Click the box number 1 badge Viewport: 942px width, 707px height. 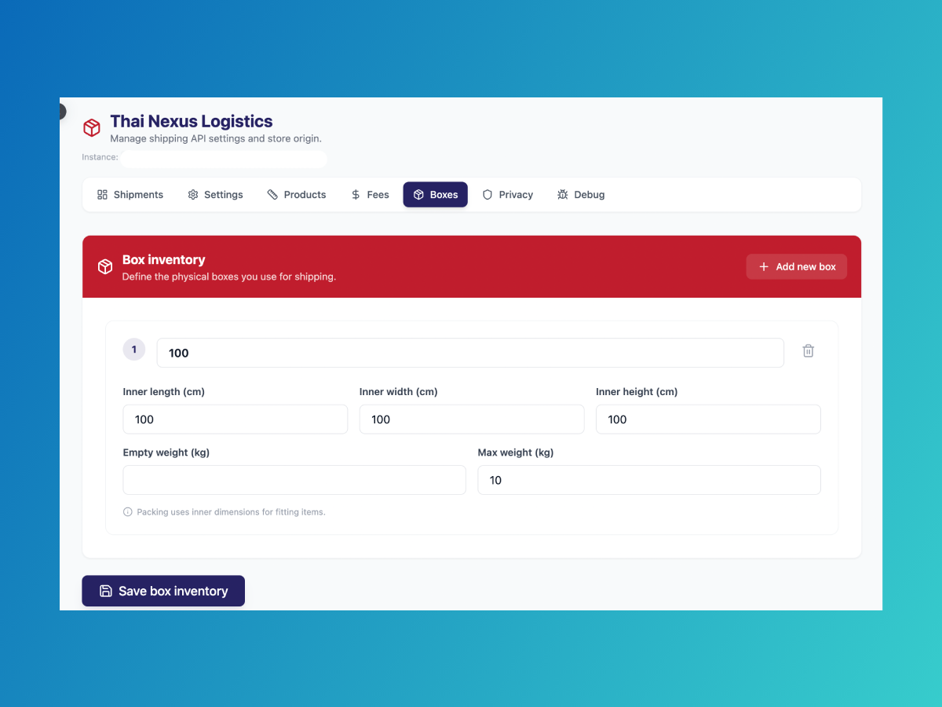[x=134, y=350]
